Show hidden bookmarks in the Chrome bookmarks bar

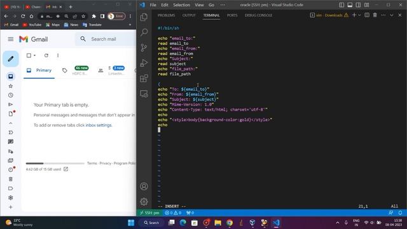130,25
